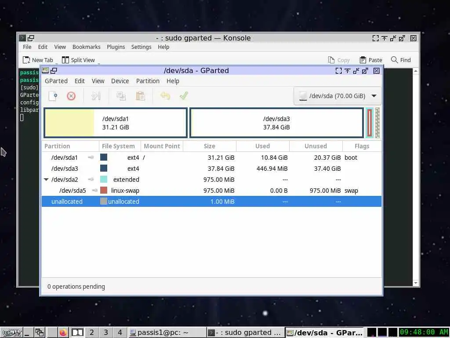Click the Partition column header
Image resolution: width=450 pixels, height=338 pixels.
pyautogui.click(x=70, y=146)
